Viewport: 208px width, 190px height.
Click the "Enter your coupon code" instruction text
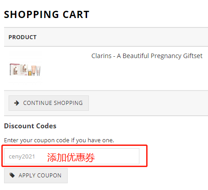[x=59, y=140]
